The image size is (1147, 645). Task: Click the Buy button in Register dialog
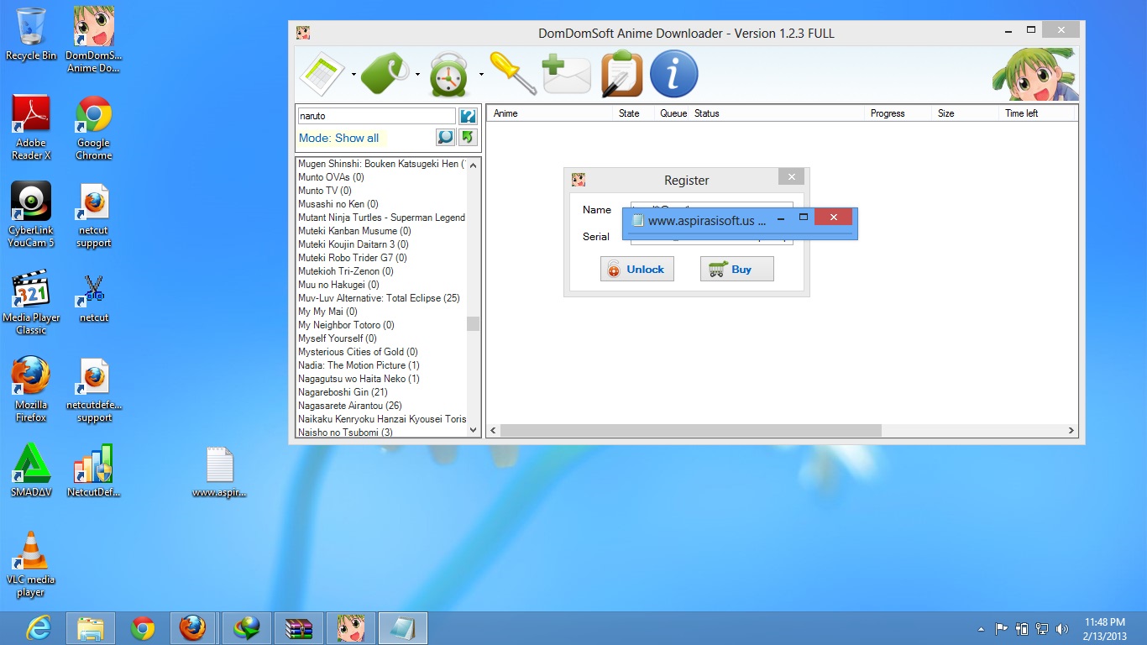tap(737, 269)
